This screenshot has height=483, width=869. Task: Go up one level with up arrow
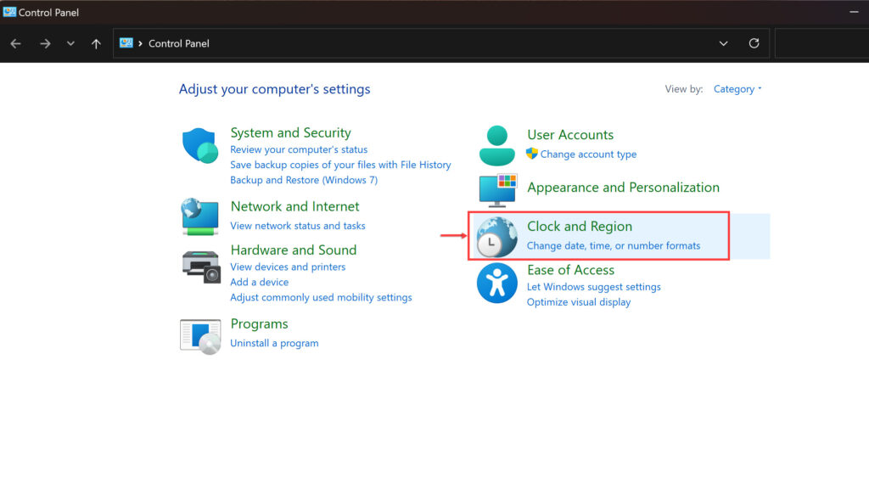click(x=96, y=43)
